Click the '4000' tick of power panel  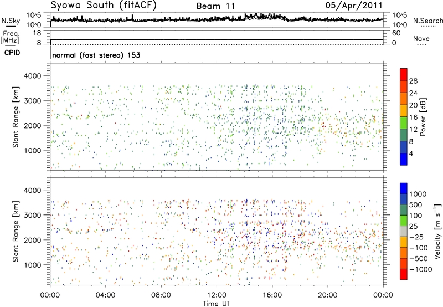[x=32, y=76]
